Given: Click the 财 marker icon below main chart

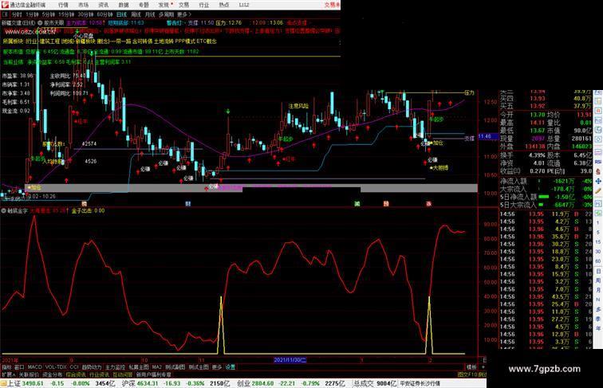Looking at the screenshot, I should (187, 204).
